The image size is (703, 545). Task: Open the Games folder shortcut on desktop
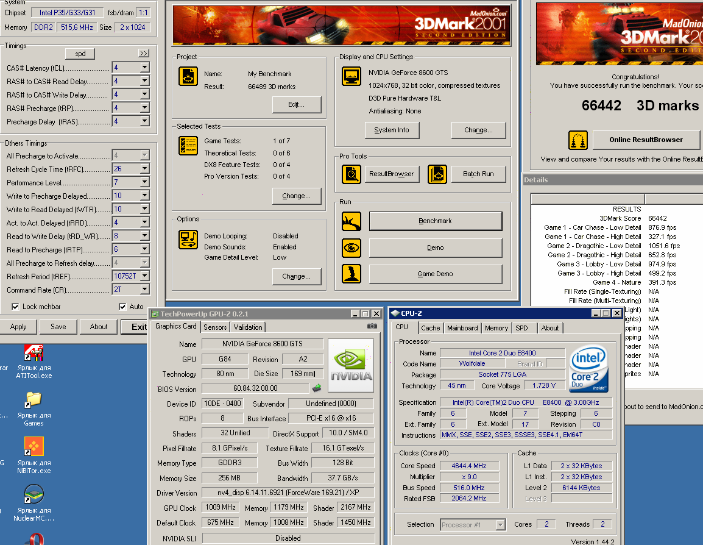[34, 400]
